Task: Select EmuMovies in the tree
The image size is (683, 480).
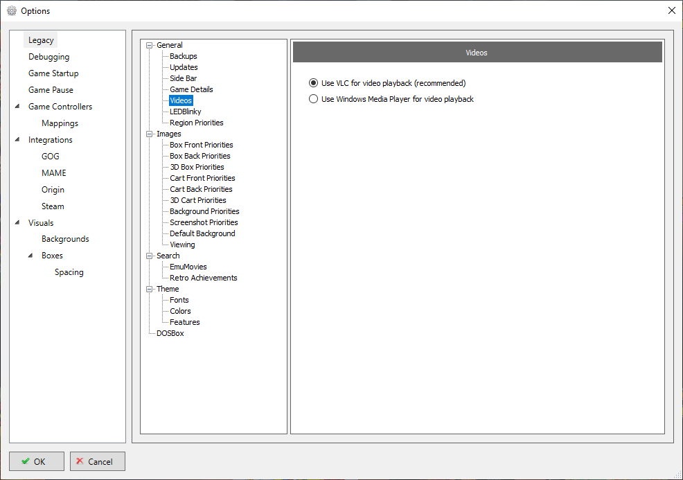Action: (188, 267)
